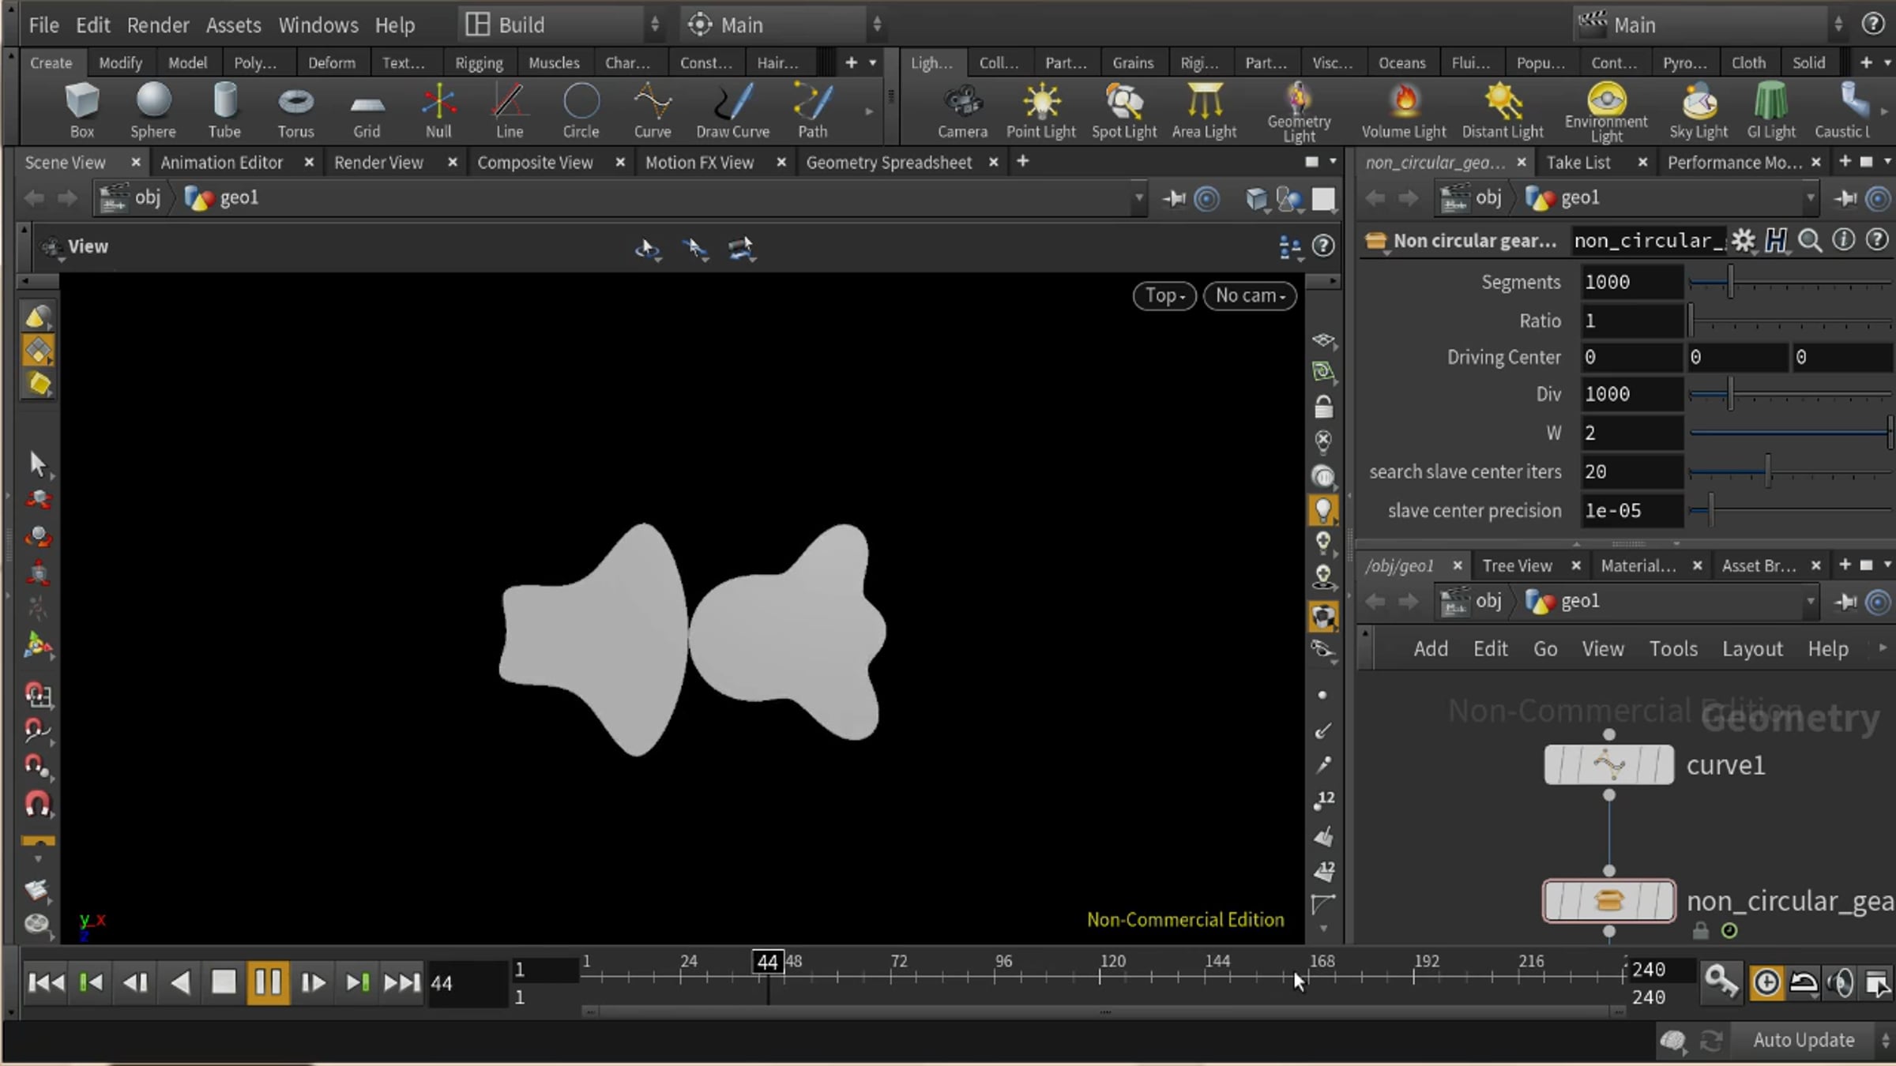Create an Area Light

pos(1204,111)
